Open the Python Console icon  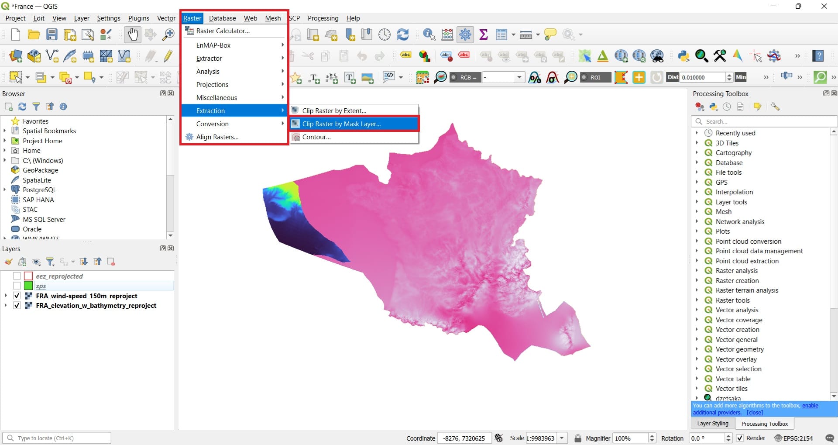coord(683,56)
